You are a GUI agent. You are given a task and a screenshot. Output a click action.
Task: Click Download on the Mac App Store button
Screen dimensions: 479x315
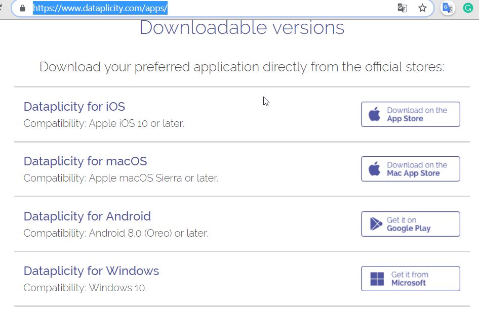click(x=410, y=169)
